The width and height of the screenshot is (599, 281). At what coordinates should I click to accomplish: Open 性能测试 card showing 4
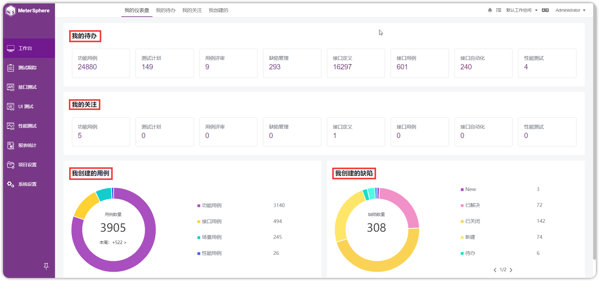point(547,63)
